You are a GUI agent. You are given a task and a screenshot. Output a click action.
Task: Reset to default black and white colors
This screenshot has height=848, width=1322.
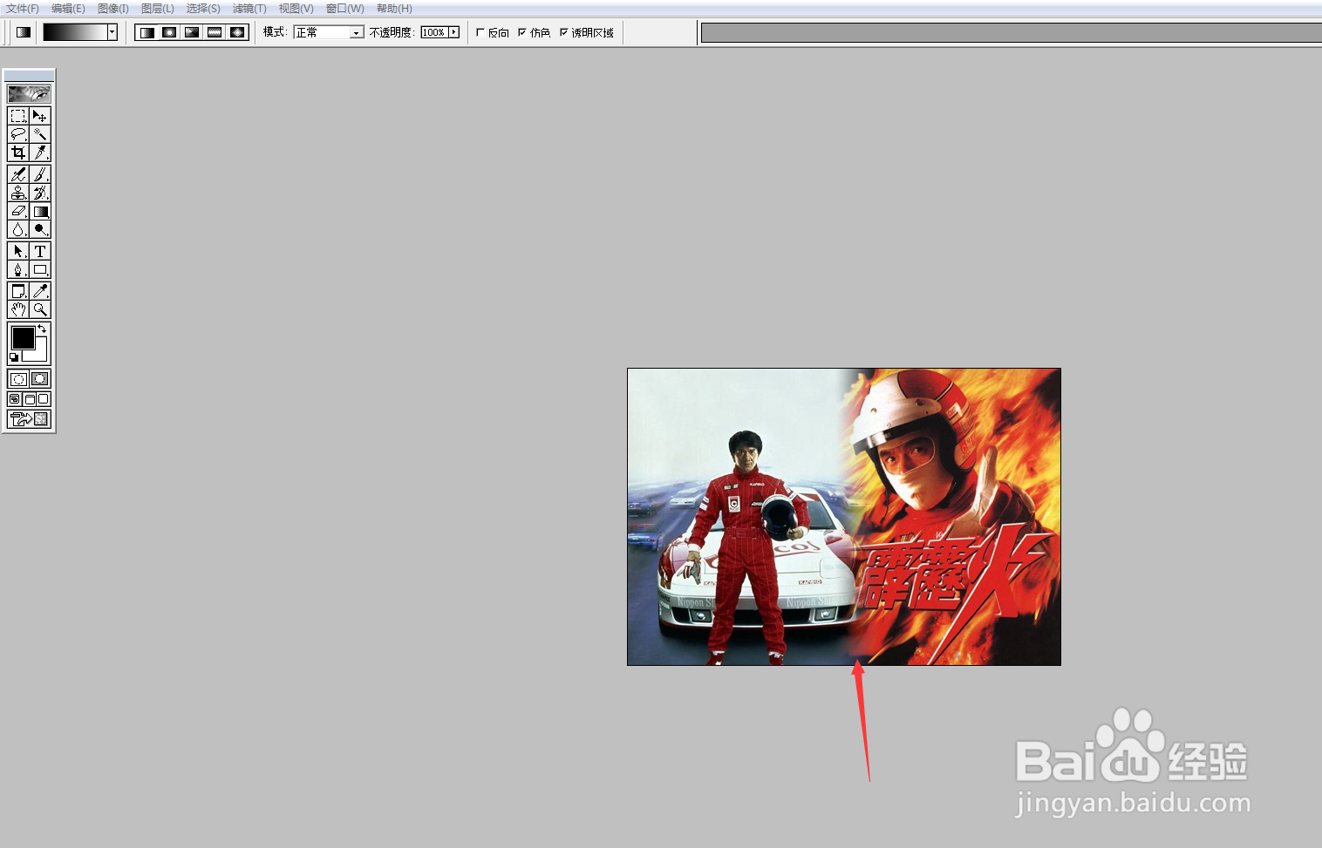coord(14,357)
